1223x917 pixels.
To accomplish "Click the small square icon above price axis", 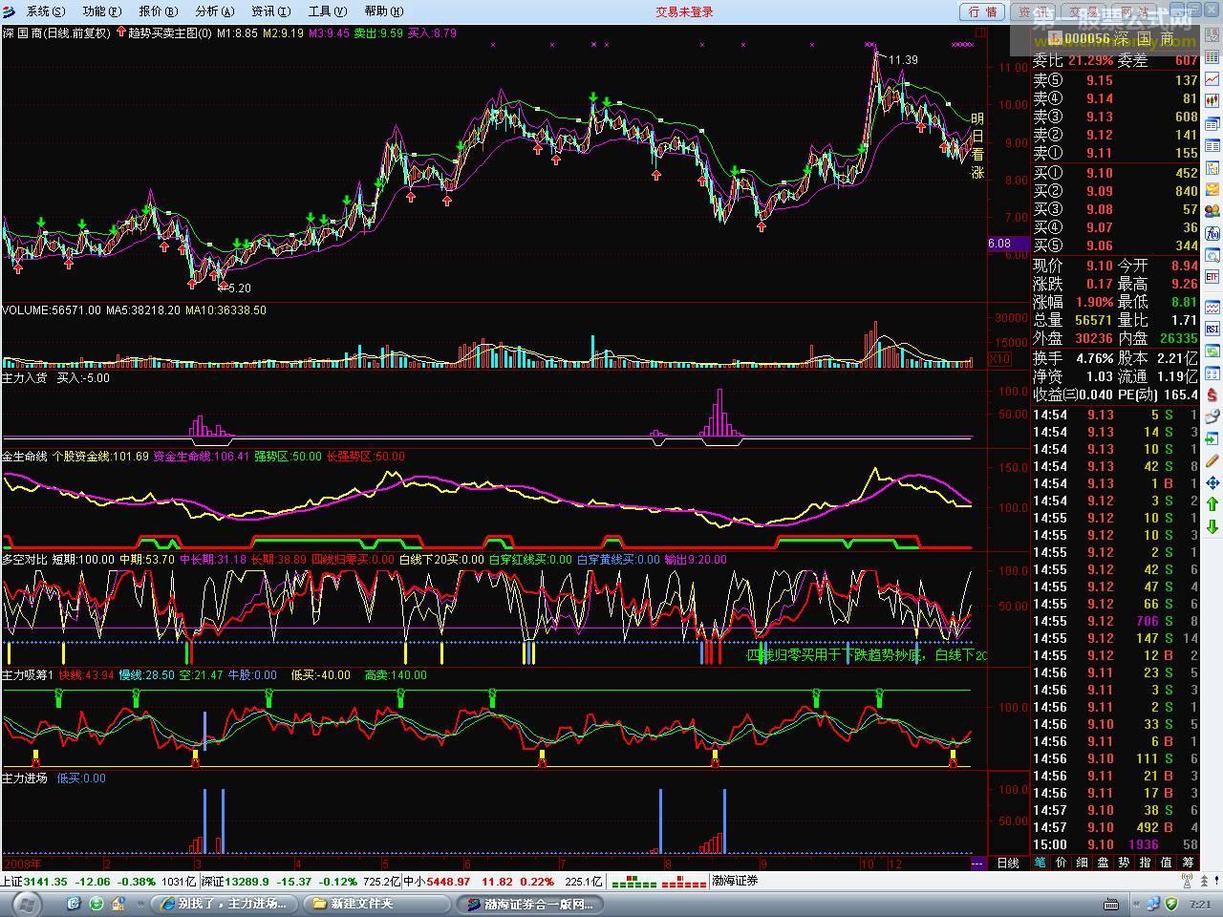I will click(x=978, y=32).
